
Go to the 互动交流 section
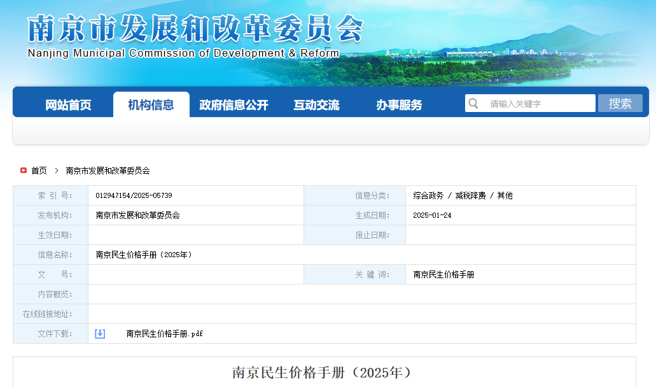coord(316,104)
